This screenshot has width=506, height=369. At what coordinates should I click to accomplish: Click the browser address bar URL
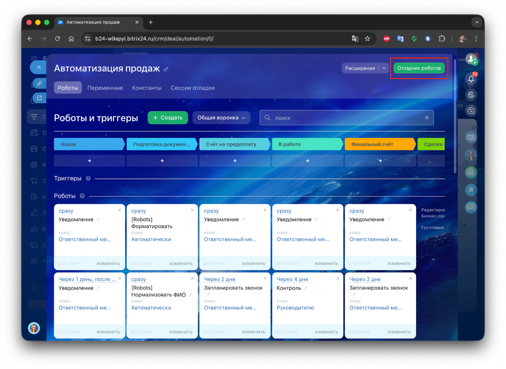(154, 39)
